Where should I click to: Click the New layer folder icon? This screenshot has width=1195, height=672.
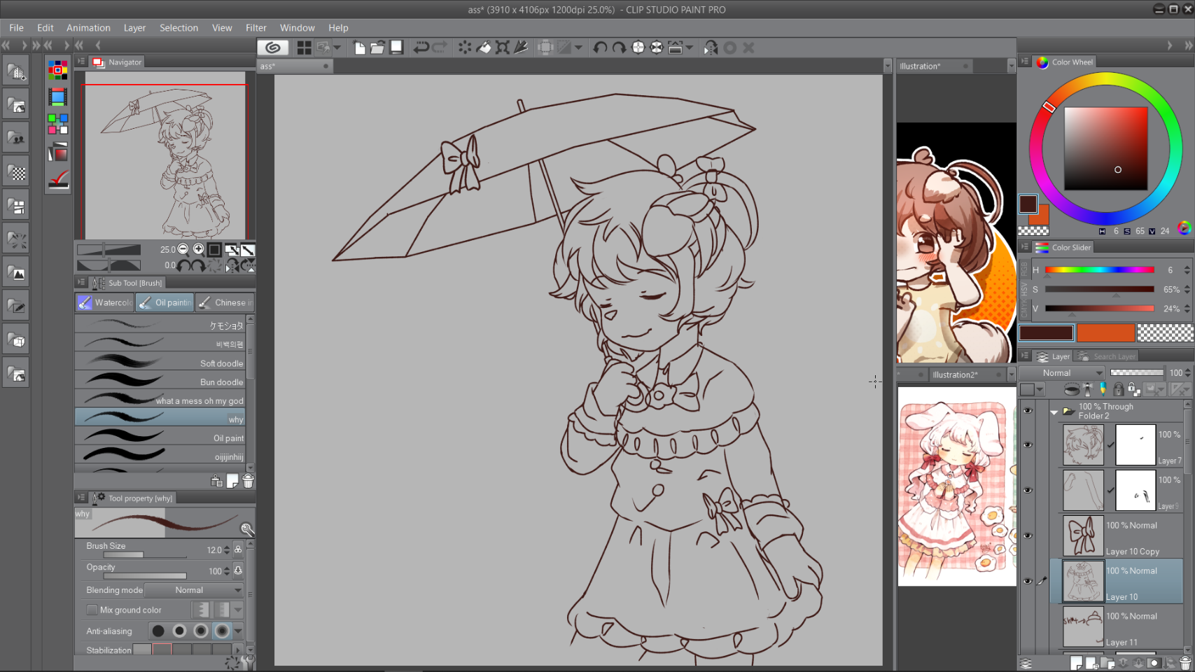tap(1107, 662)
